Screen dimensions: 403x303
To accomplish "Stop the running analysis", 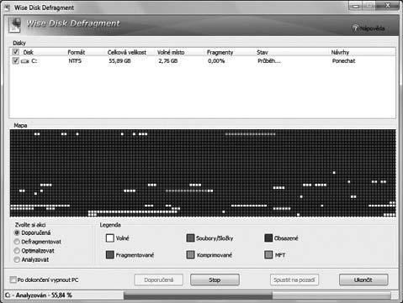I will pos(215,279).
